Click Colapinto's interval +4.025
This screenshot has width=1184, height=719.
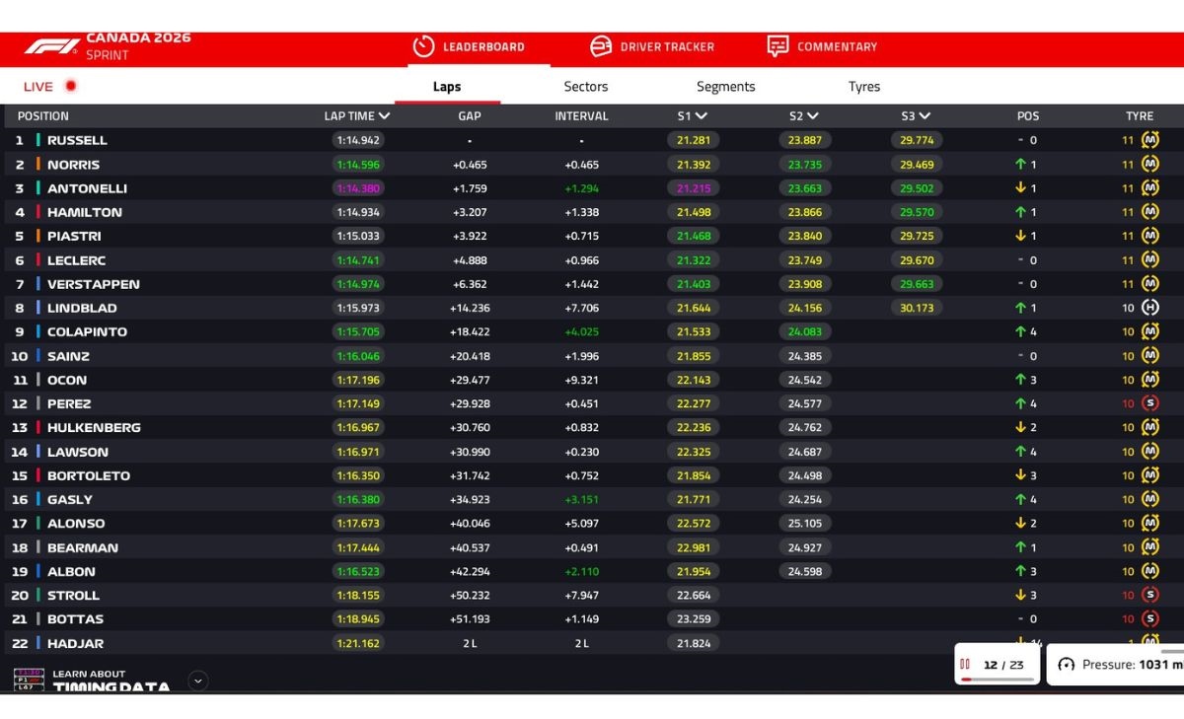(581, 332)
